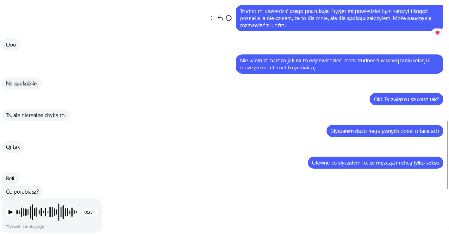The image size is (449, 235).
Task: Click message starting "Nie wiem za bardzo"
Action: (x=339, y=64)
